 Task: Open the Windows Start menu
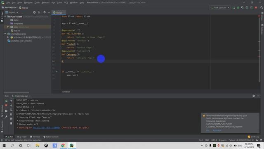(4, 145)
